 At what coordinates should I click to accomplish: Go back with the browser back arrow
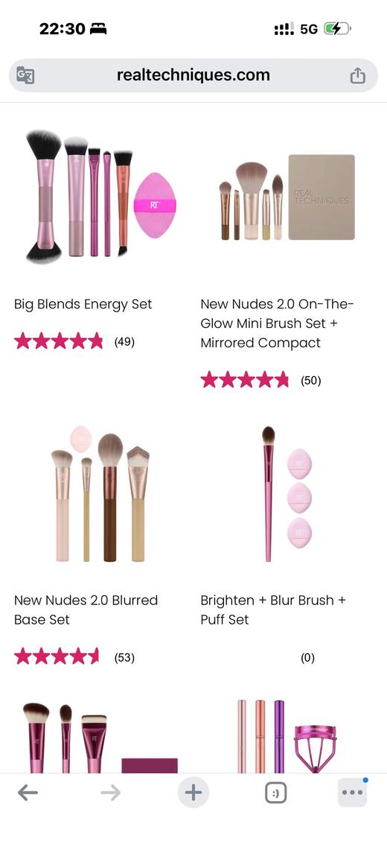[x=28, y=792]
